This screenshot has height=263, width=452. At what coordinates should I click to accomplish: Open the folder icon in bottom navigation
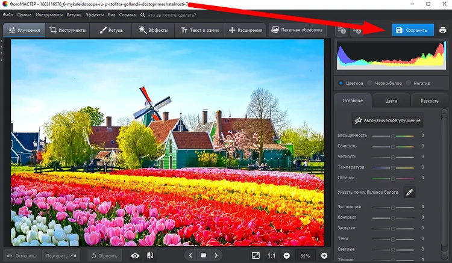click(204, 256)
